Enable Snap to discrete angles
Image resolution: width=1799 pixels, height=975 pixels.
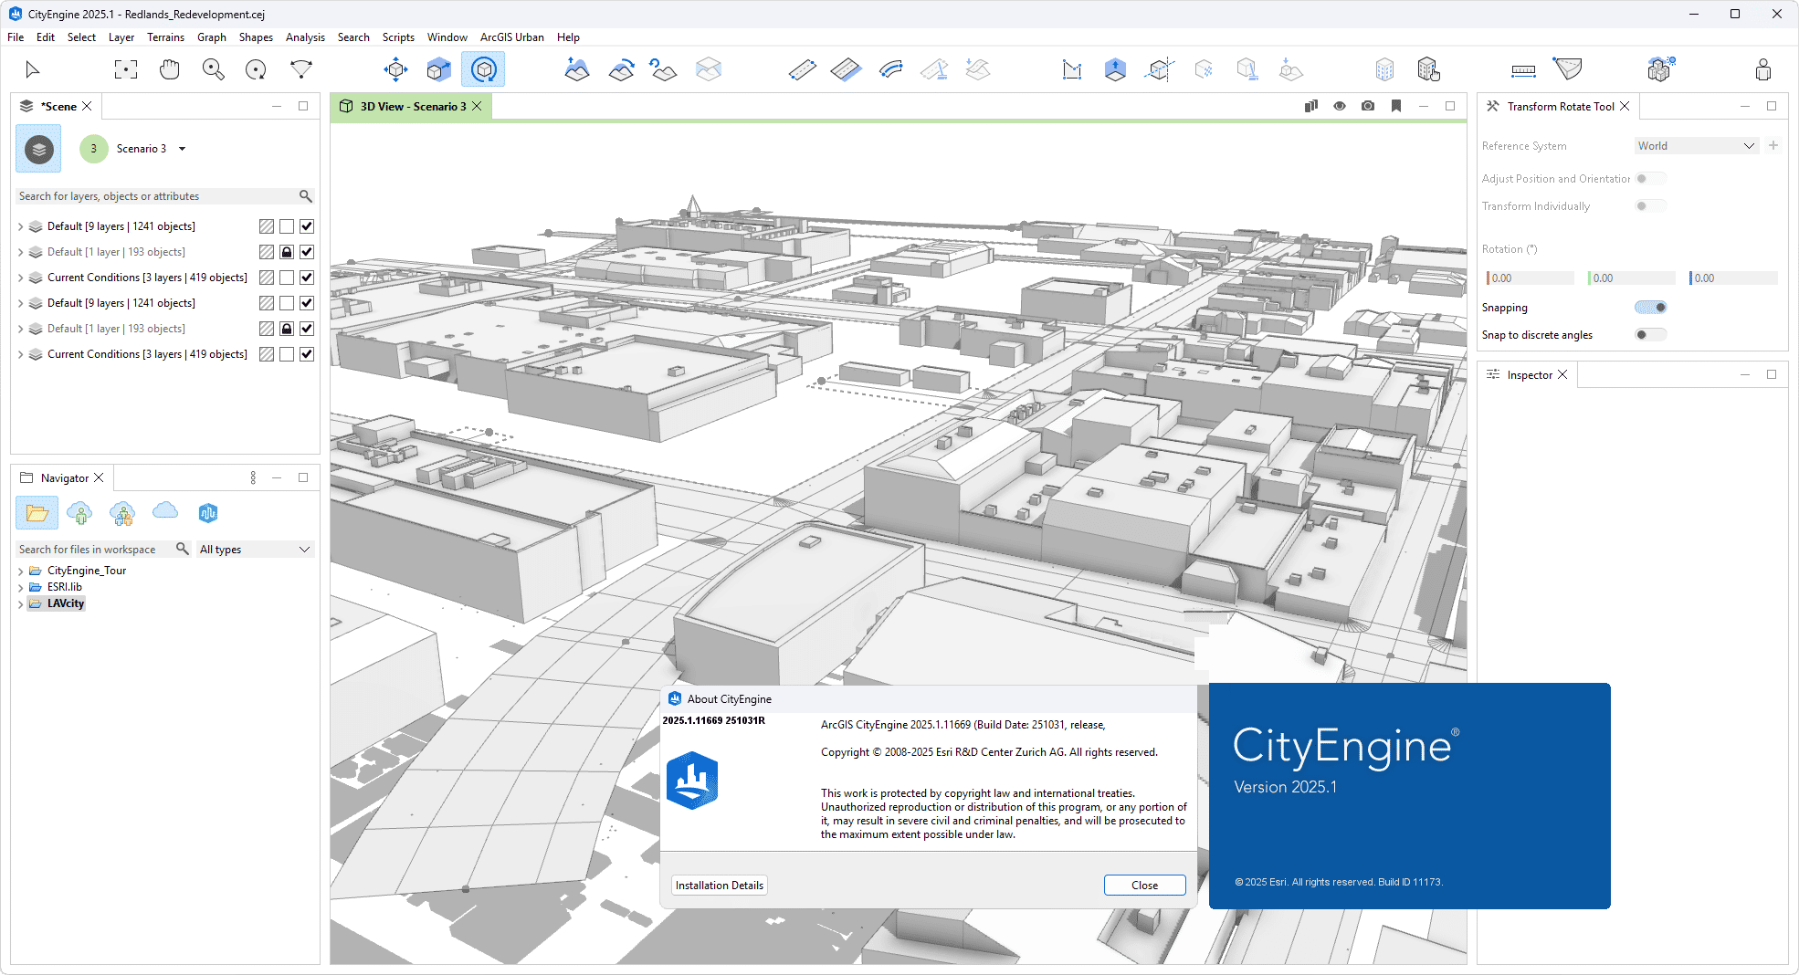1651,334
